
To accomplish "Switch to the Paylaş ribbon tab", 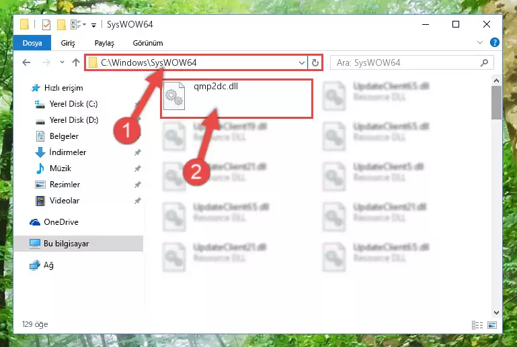I will [x=104, y=43].
